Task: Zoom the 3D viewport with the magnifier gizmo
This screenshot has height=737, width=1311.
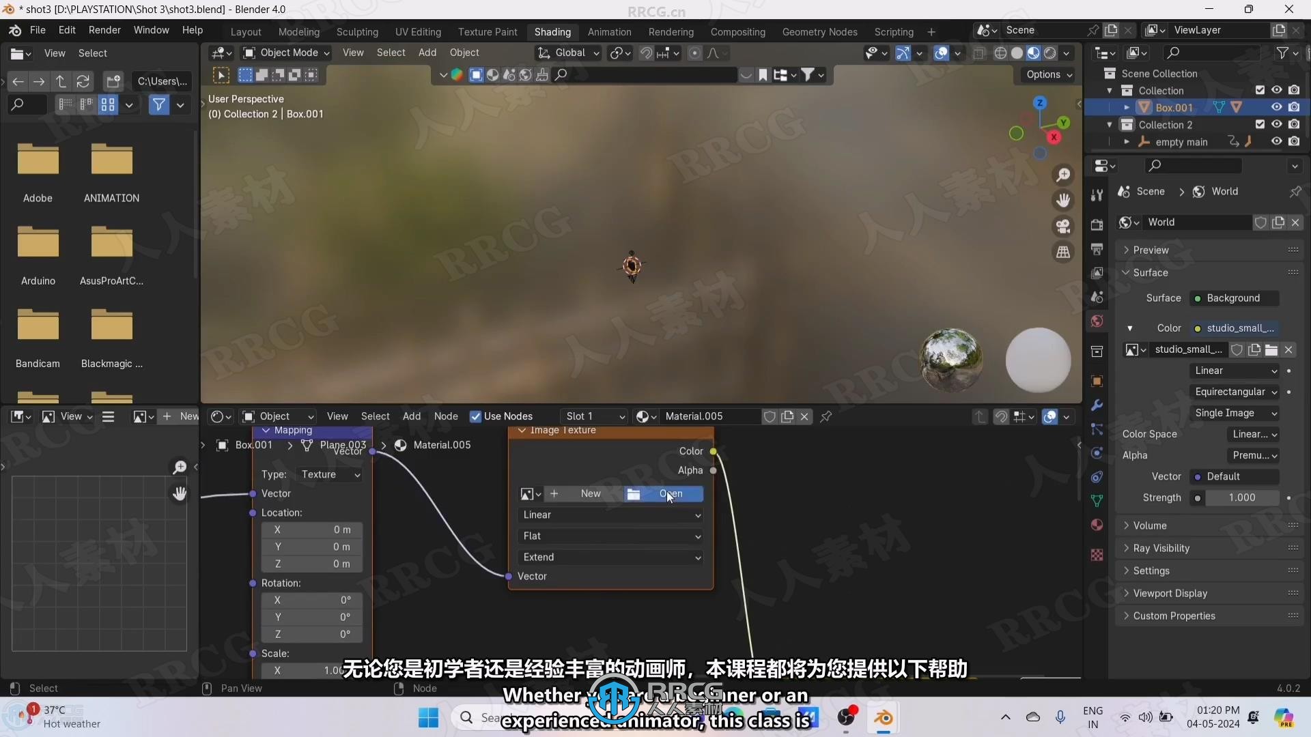Action: tap(1063, 175)
